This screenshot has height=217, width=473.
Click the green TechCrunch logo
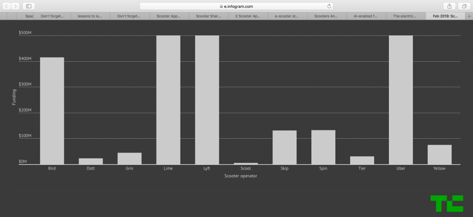click(x=447, y=204)
